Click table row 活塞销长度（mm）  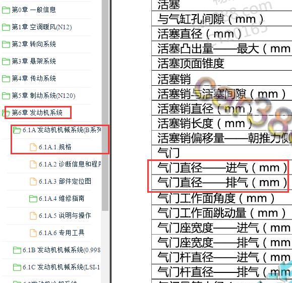point(222,123)
